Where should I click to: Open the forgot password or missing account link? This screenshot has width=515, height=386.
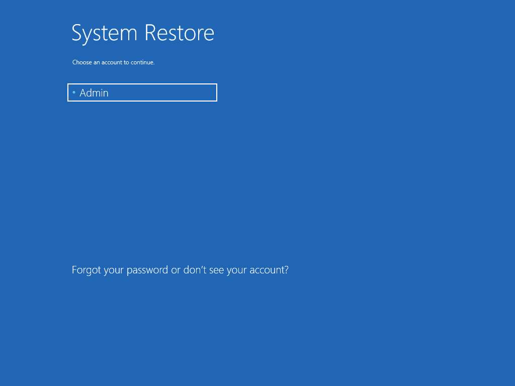(180, 270)
